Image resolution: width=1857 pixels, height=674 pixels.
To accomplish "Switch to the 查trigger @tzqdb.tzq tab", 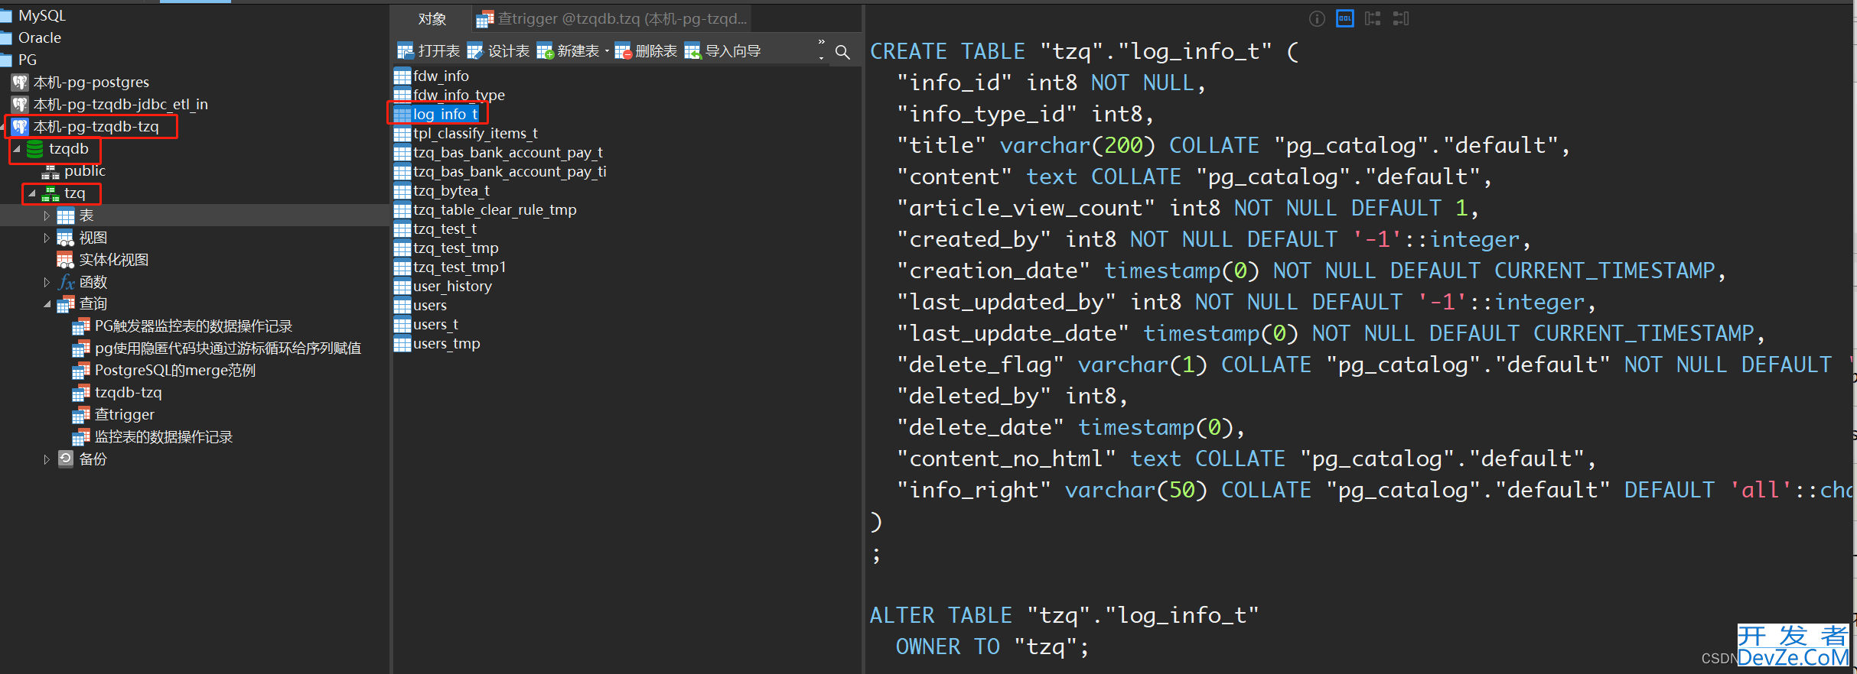I will coord(611,18).
